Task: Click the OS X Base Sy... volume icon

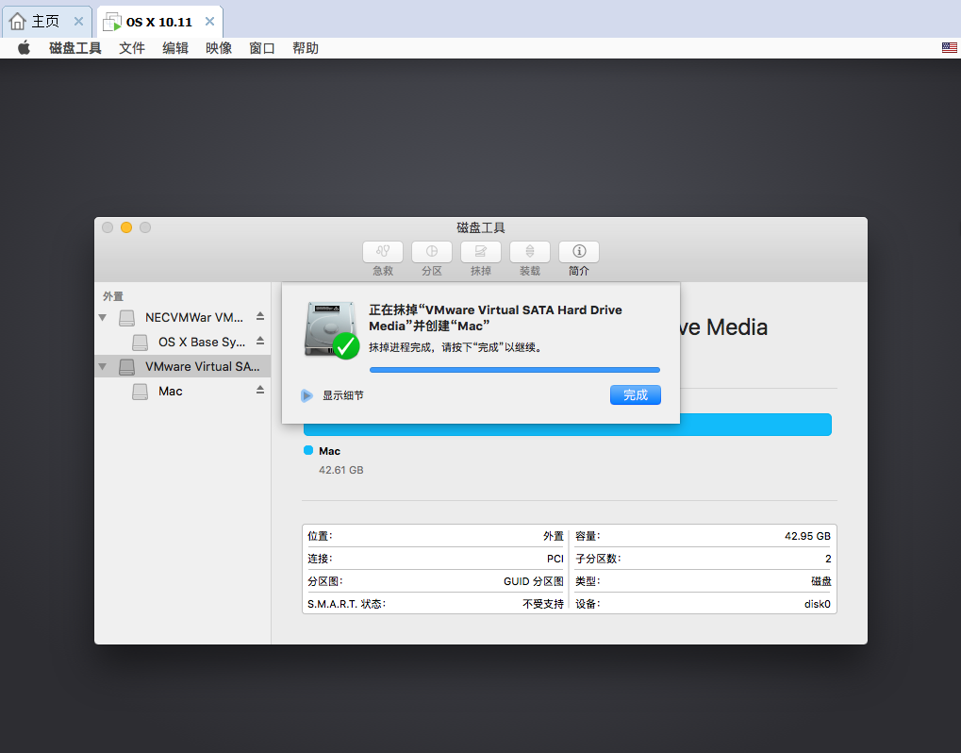Action: point(140,343)
